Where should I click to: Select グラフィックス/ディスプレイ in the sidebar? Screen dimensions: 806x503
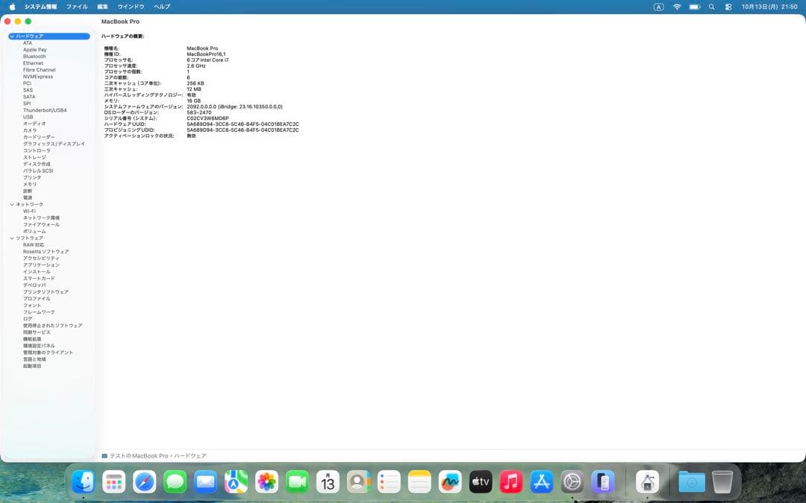point(54,144)
